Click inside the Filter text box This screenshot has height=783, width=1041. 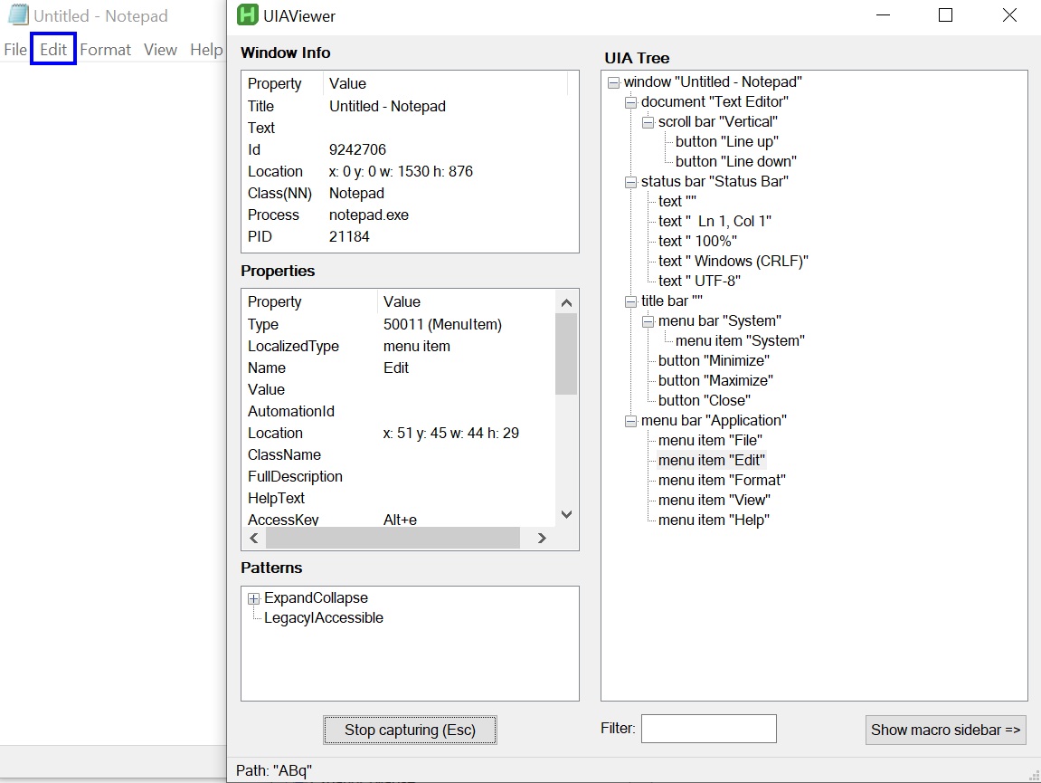[x=708, y=728]
